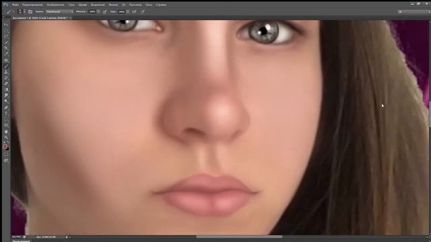Click the horizontal scrollbar thumb
Viewport: 431px width, 242px height.
(239, 237)
